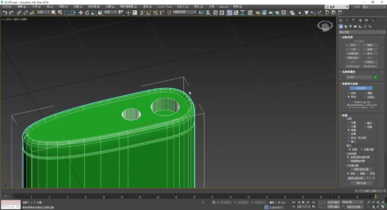
Task: Select the 并集 (Union) operation radio button
Action: point(349,123)
